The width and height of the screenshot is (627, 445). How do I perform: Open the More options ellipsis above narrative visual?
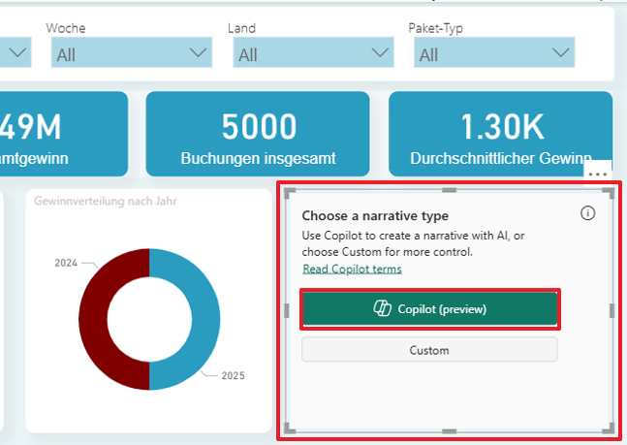coord(598,175)
